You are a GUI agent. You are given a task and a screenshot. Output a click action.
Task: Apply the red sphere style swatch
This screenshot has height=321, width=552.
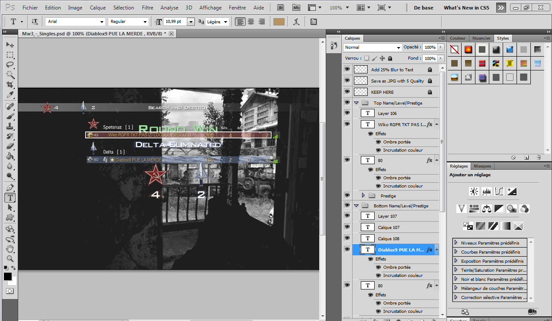click(468, 50)
